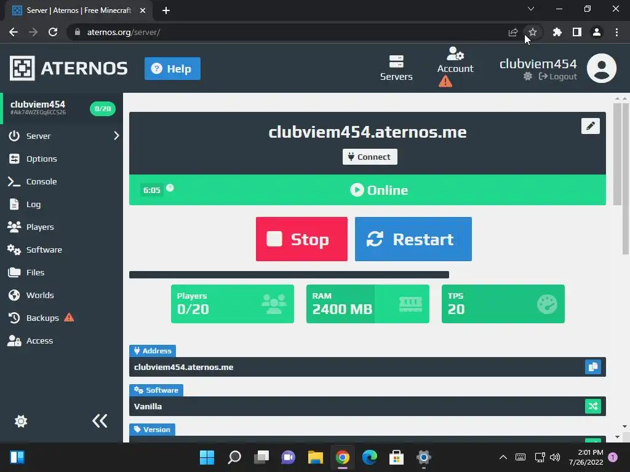Collapse the sidebar with double chevron
The height and width of the screenshot is (472, 630).
click(100, 420)
